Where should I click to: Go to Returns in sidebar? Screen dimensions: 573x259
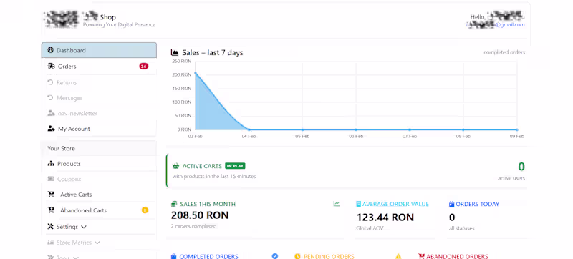pos(99,82)
